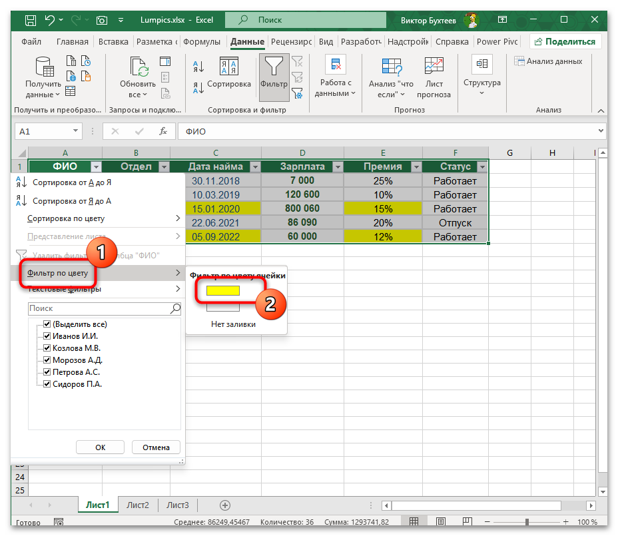This screenshot has height=536, width=618.
Task: Click the Get Data icon
Action: coord(43,69)
